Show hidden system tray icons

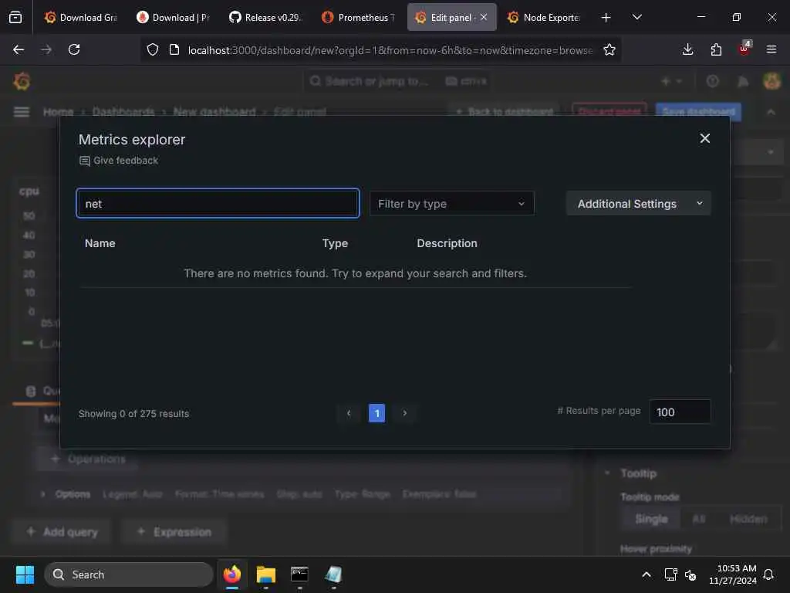coord(647,574)
